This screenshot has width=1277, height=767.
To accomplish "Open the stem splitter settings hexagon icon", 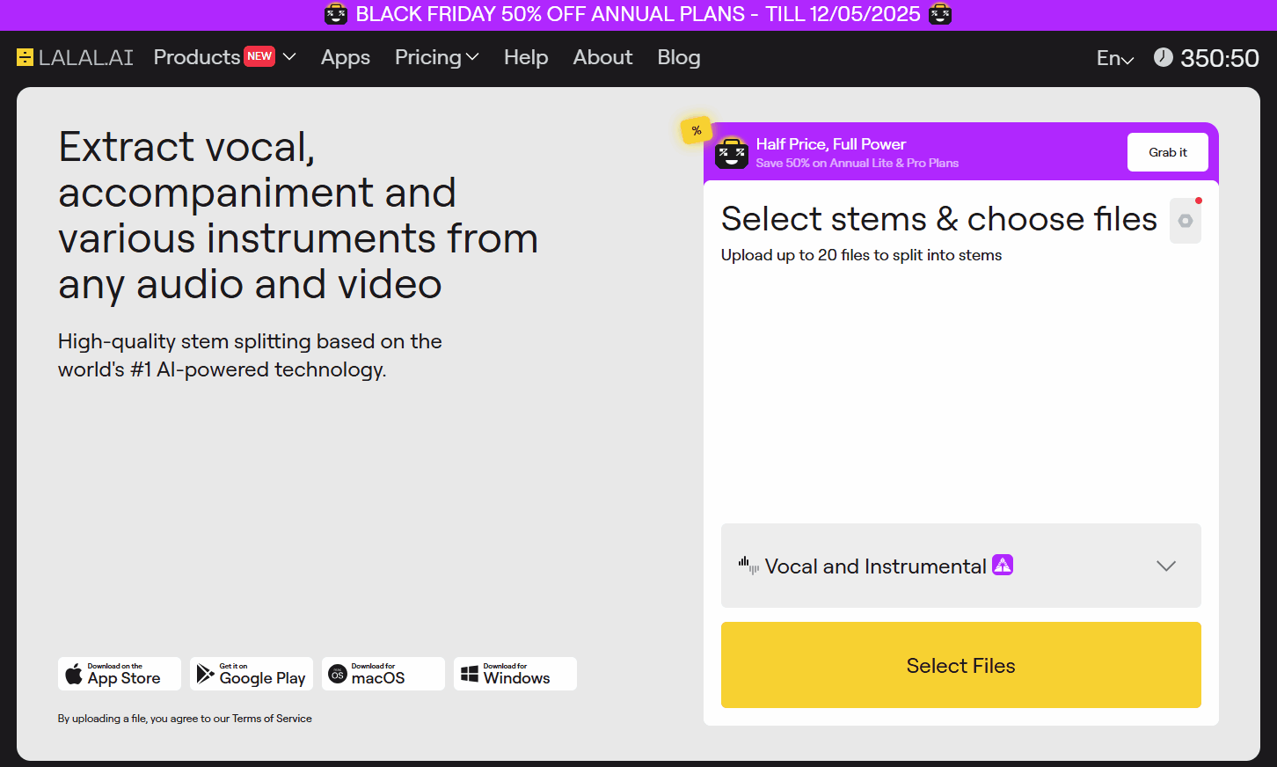I will tap(1185, 221).
